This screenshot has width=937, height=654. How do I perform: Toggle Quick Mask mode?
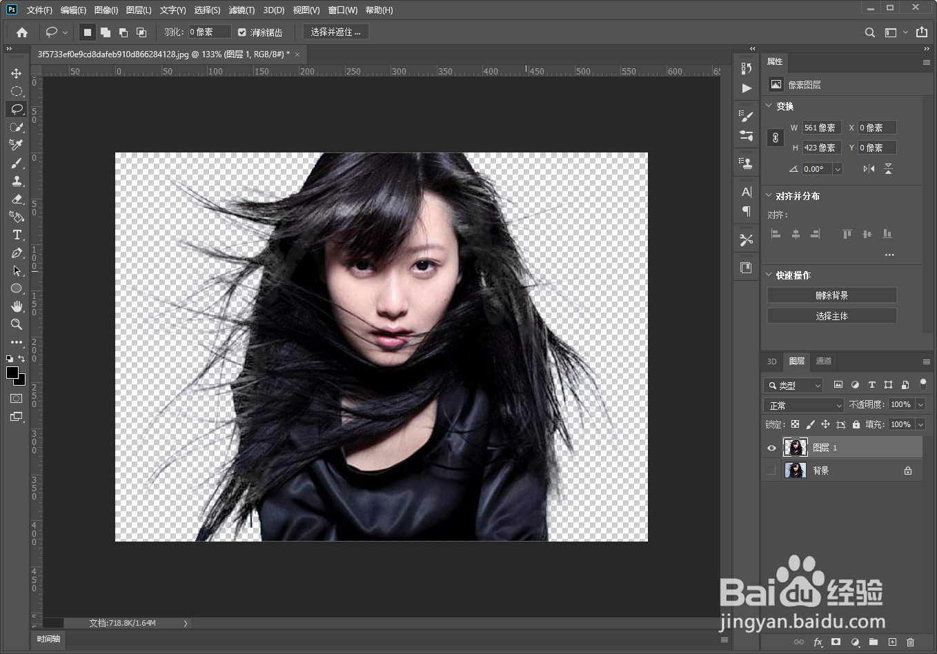click(x=17, y=399)
